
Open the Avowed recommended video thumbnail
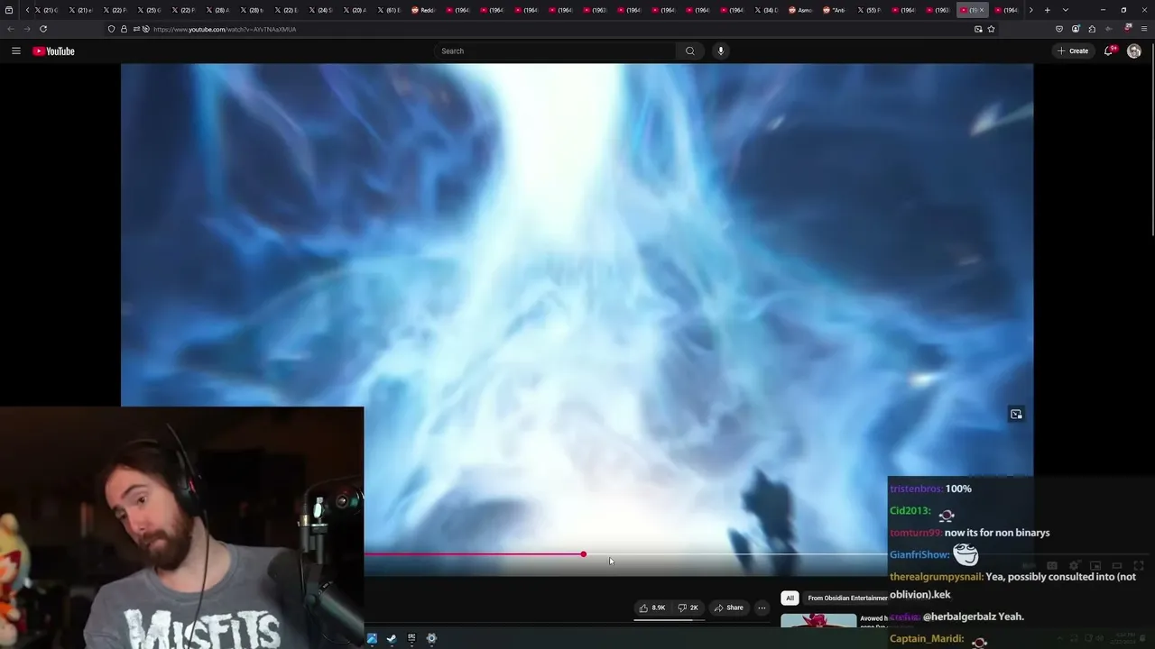818,621
